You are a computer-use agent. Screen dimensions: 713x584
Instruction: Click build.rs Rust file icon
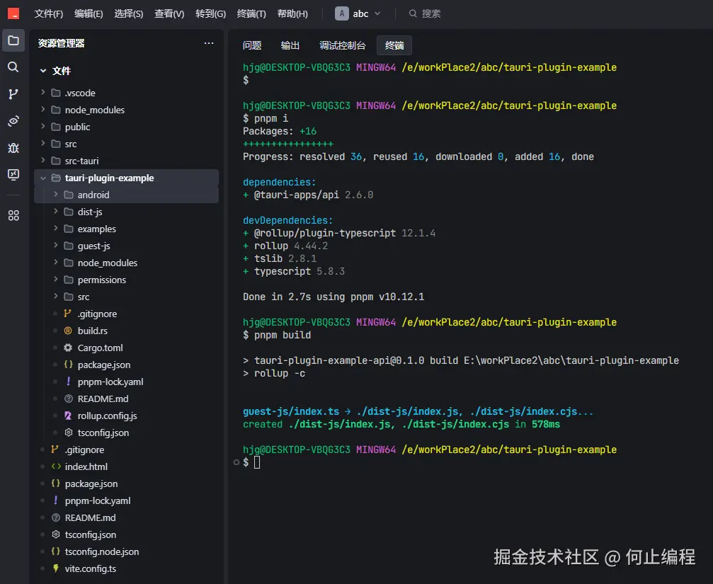68,331
